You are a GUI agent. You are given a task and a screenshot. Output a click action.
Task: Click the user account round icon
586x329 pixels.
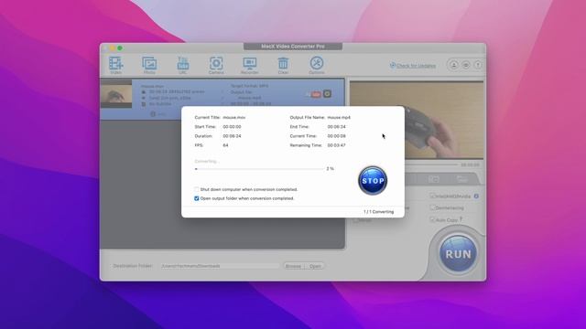click(454, 65)
